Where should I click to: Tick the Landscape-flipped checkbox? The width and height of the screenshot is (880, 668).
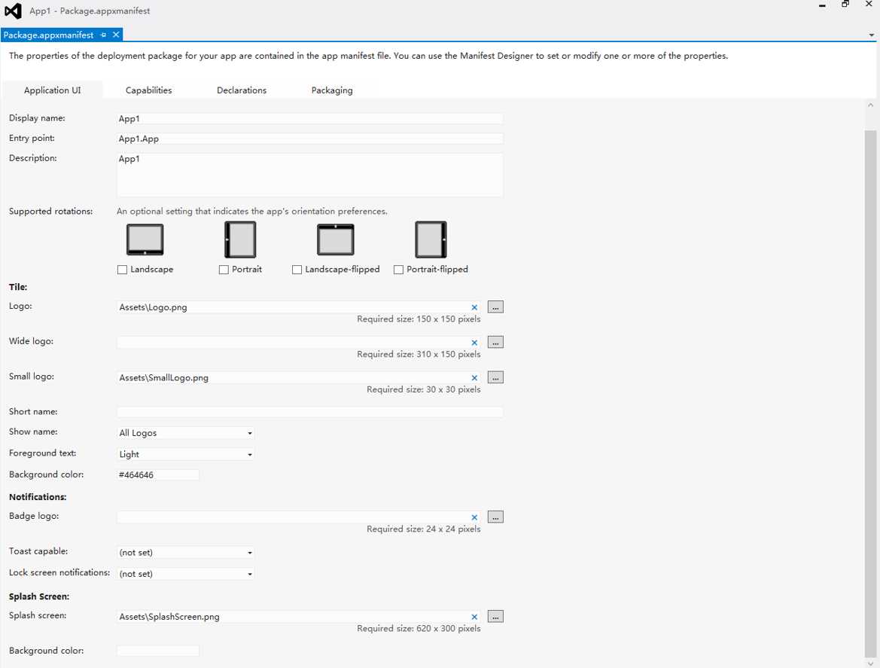coord(297,270)
